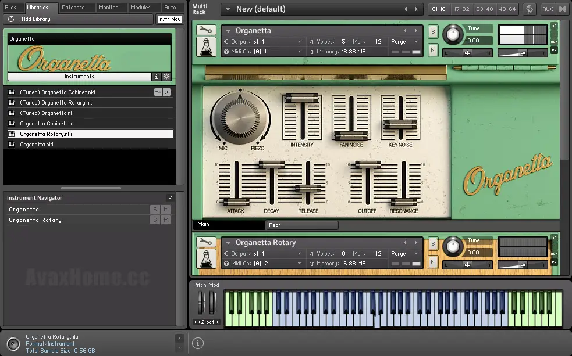The height and width of the screenshot is (356, 572).
Task: Select next Organetta Rotary preset arrow
Action: click(416, 242)
